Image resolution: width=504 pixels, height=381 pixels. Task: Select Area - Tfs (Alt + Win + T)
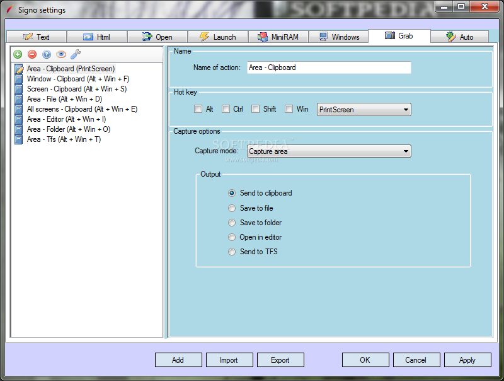pos(64,139)
